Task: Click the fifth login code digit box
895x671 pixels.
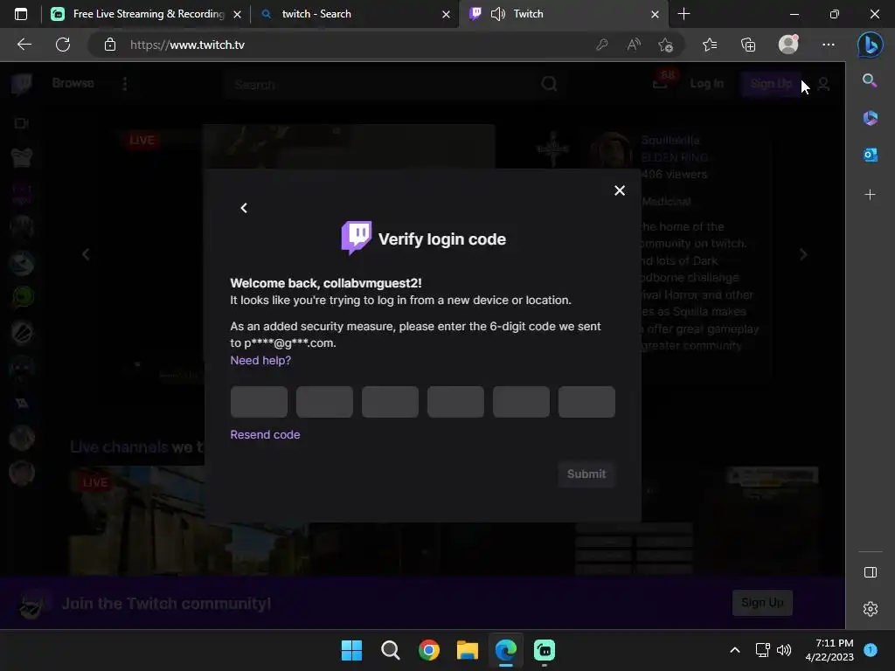Action: 521,402
